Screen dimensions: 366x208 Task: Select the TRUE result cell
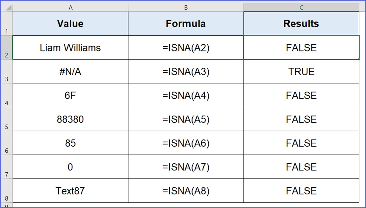click(x=301, y=71)
